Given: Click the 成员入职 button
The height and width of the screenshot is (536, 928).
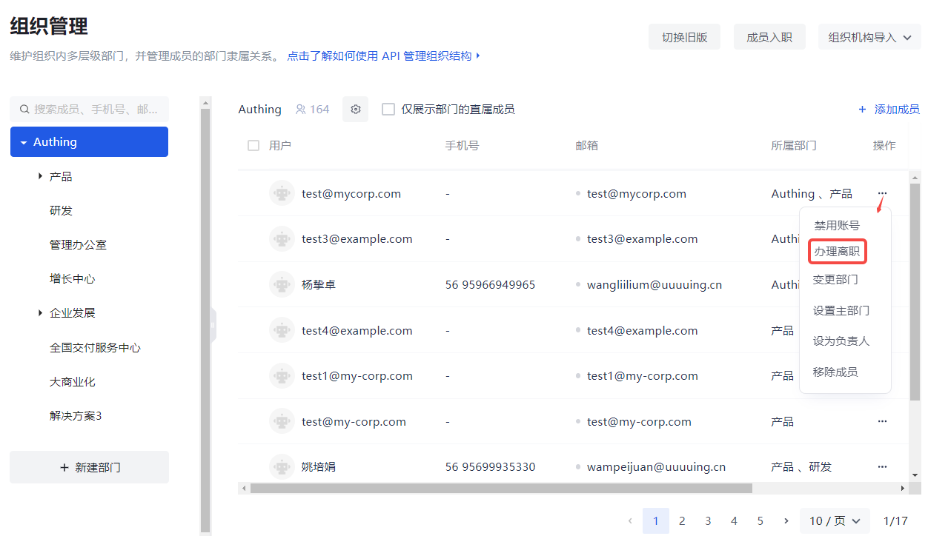Looking at the screenshot, I should tap(769, 37).
